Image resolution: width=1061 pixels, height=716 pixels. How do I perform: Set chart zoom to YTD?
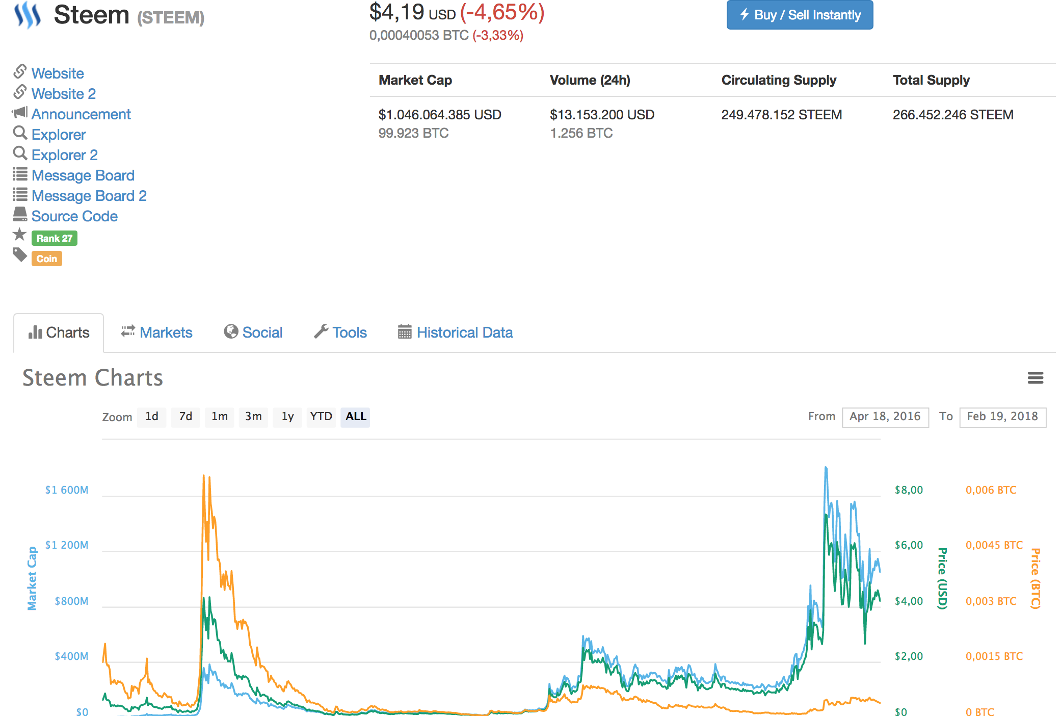tap(321, 417)
